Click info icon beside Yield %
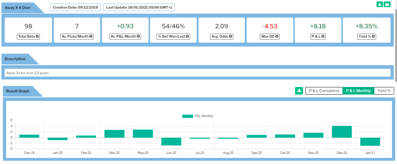This screenshot has width=397, height=164. [375, 37]
